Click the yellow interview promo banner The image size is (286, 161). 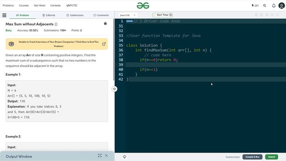(x=57, y=44)
